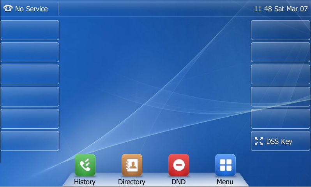Open the blue Menu grid icon
Screen dimensions: 311x187
click(226, 165)
